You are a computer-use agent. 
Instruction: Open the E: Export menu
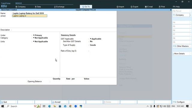pyautogui.click(x=134, y=7)
